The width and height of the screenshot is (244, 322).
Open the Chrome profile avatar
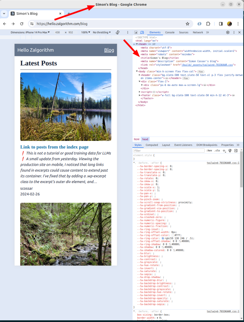[230, 24]
